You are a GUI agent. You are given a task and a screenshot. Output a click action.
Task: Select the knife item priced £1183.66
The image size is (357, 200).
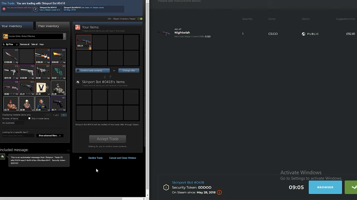click(x=11, y=56)
